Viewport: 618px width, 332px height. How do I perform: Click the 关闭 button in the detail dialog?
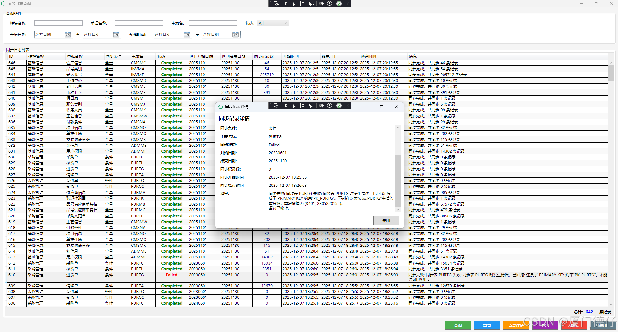click(x=386, y=220)
